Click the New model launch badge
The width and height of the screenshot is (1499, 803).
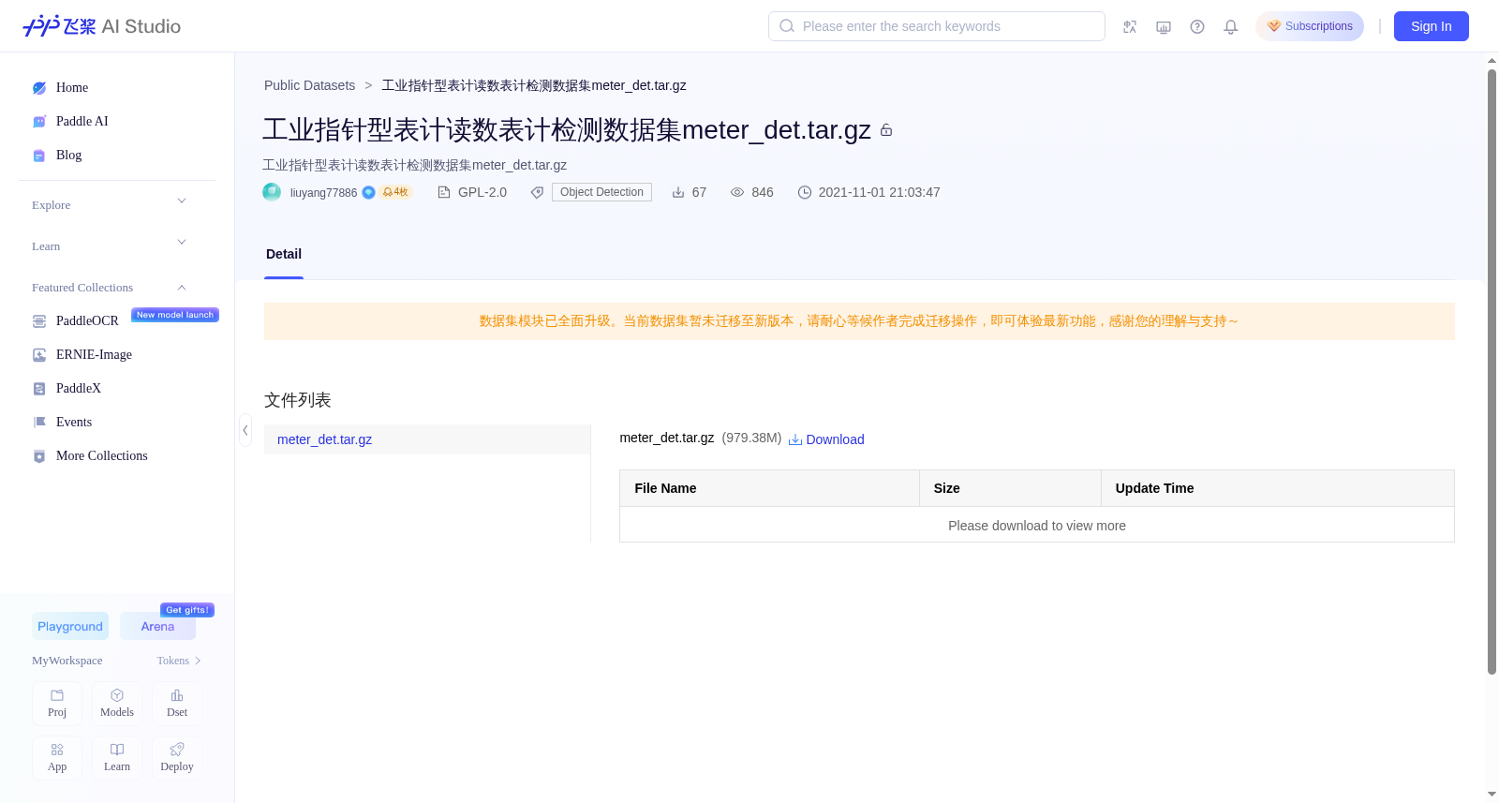pos(175,315)
